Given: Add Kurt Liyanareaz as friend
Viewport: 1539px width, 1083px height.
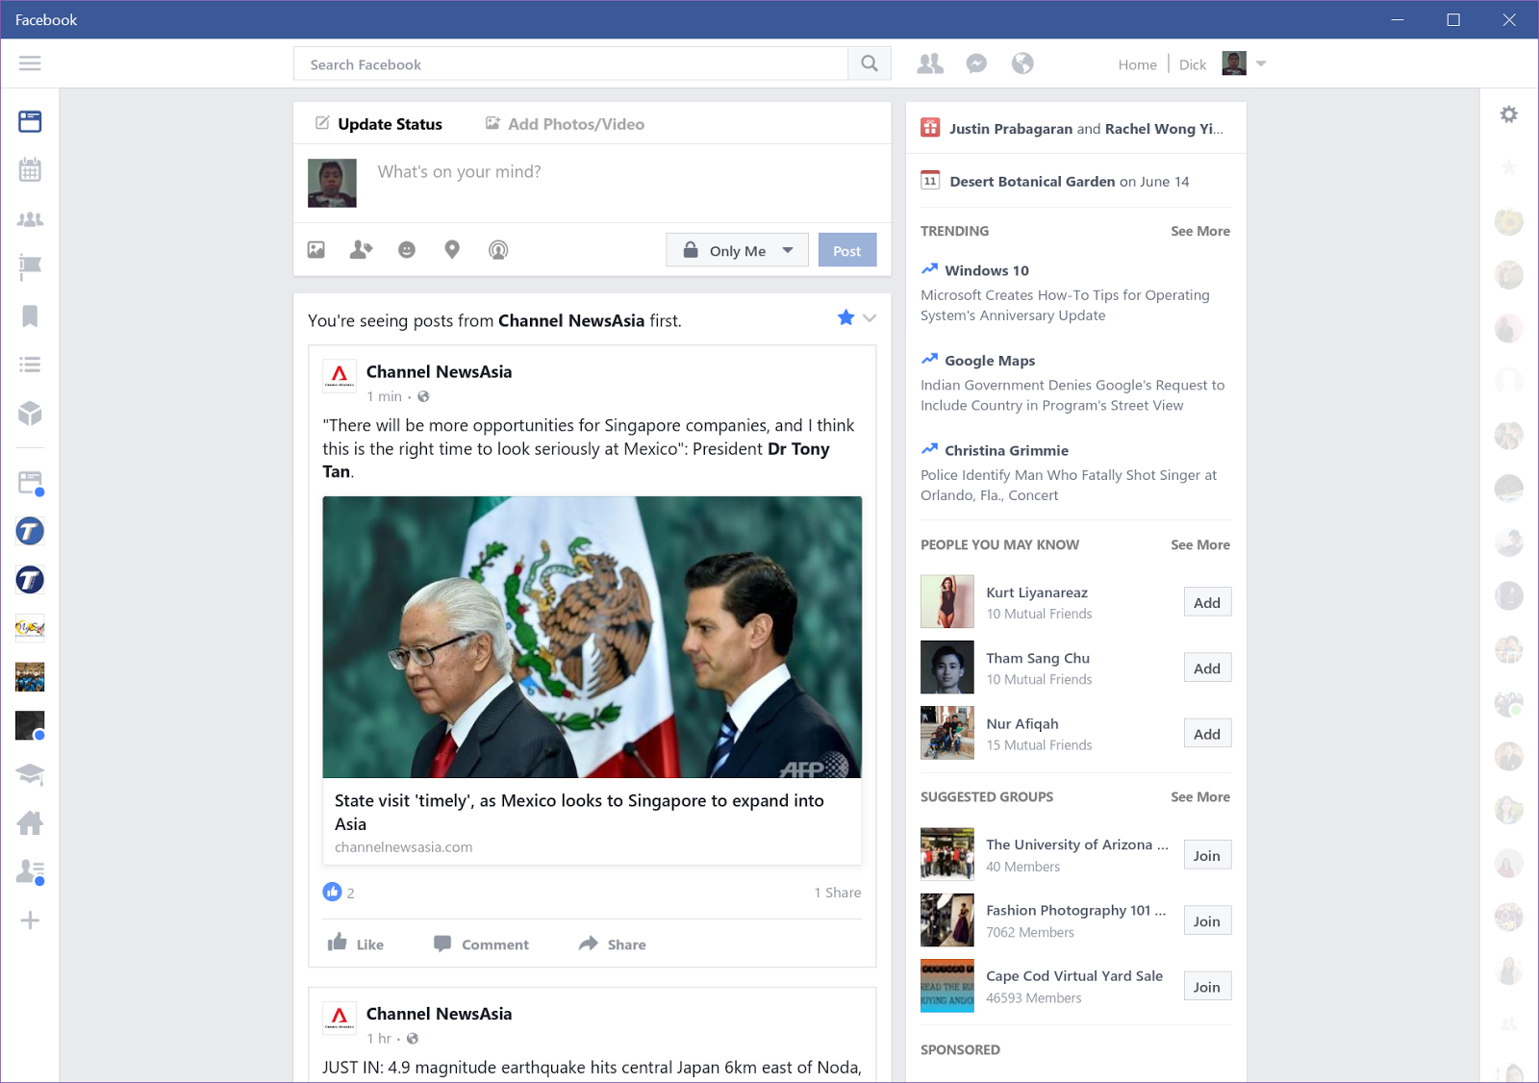Looking at the screenshot, I should 1207,603.
